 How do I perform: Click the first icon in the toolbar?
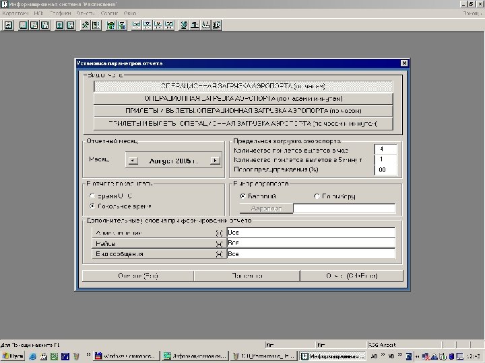click(9, 25)
